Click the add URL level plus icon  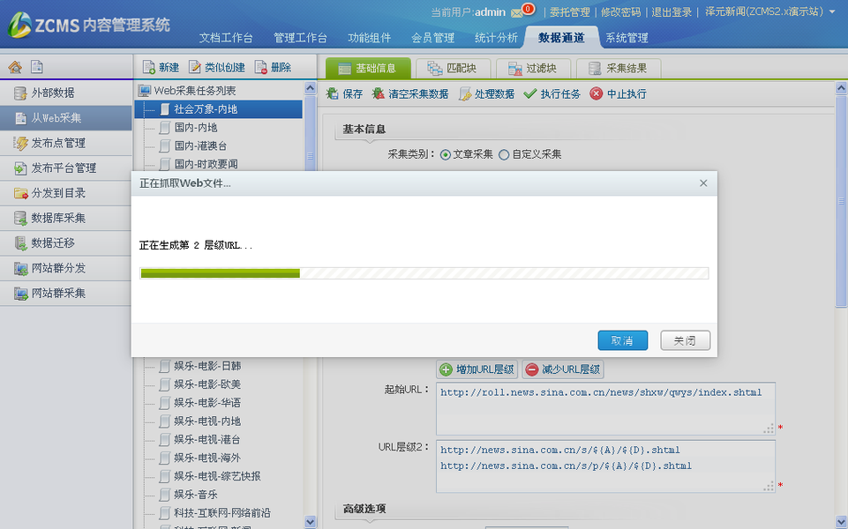(x=447, y=369)
